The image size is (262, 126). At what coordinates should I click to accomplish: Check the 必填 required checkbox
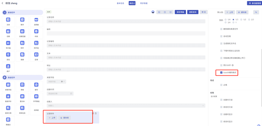(x=221, y=85)
